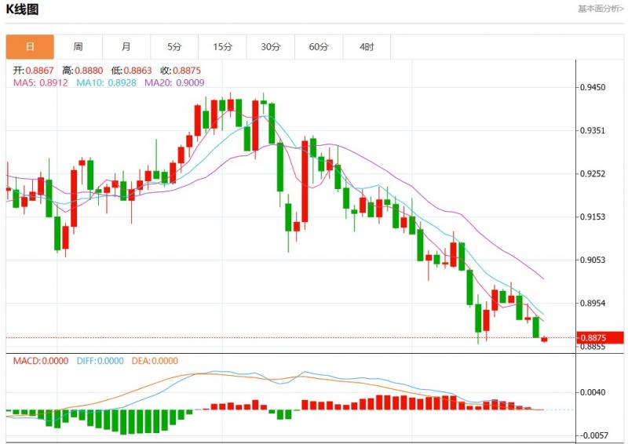The image size is (628, 444).
Task: Switch to the 4时 chart tab
Action: pos(367,47)
